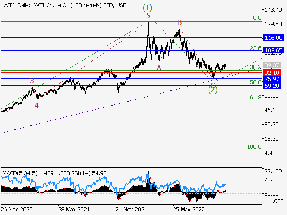Image resolution: width=287 pixels, height=215 pixels.
Task: Click the 129.50 price axis value
Action: 273,24
